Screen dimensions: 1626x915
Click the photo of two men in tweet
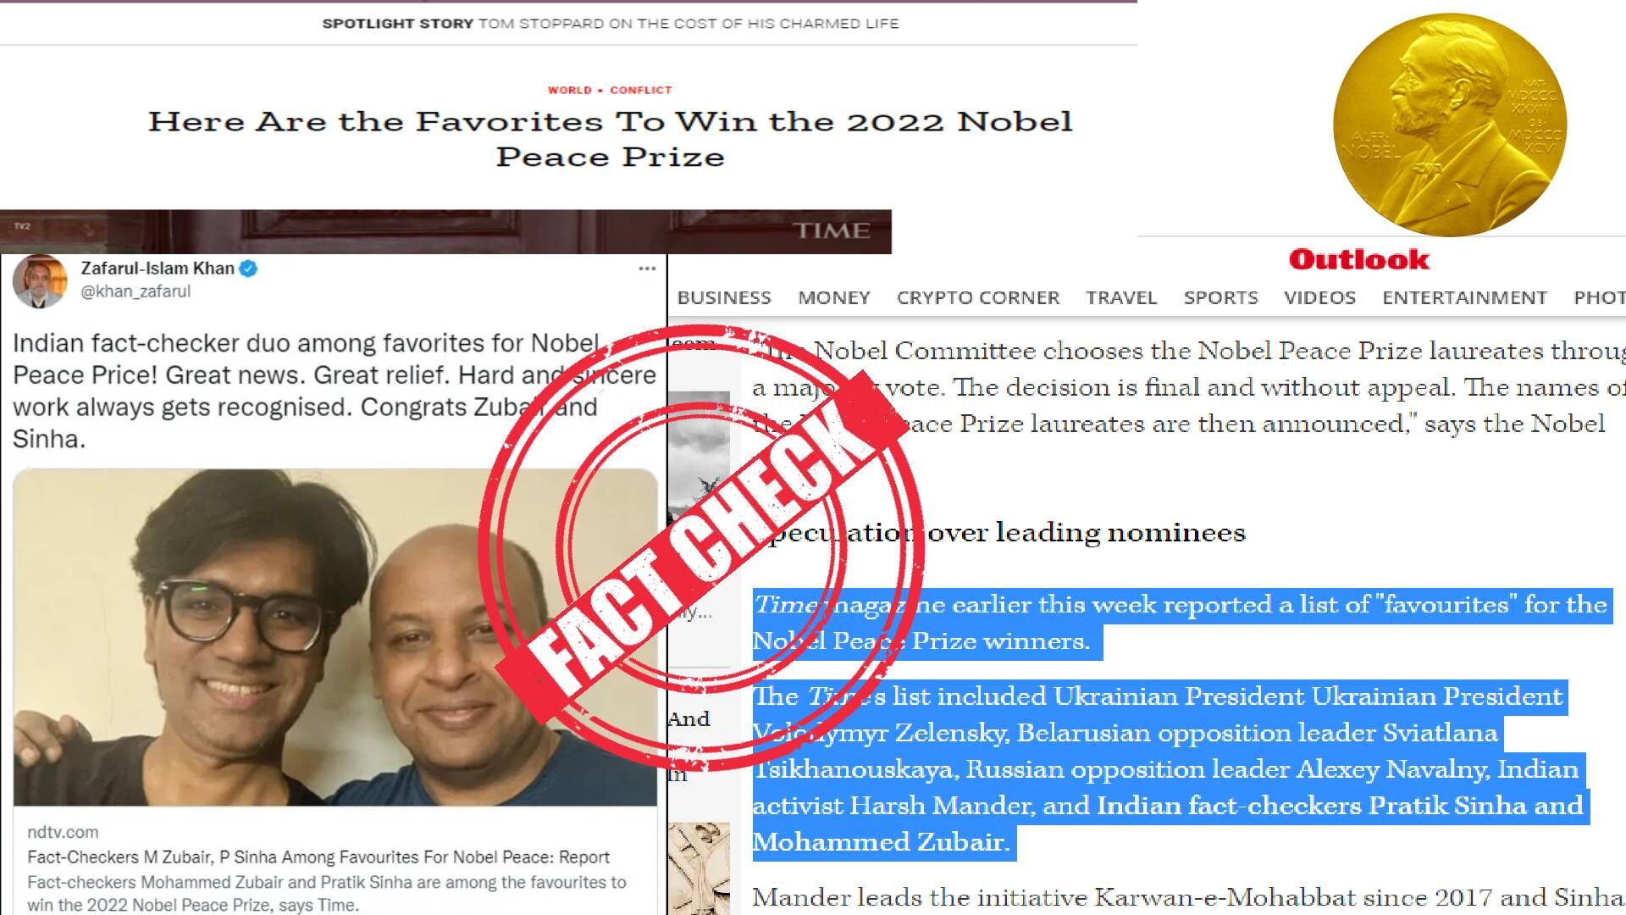click(x=335, y=637)
